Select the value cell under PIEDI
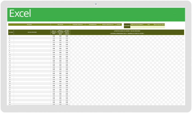 [149, 27]
